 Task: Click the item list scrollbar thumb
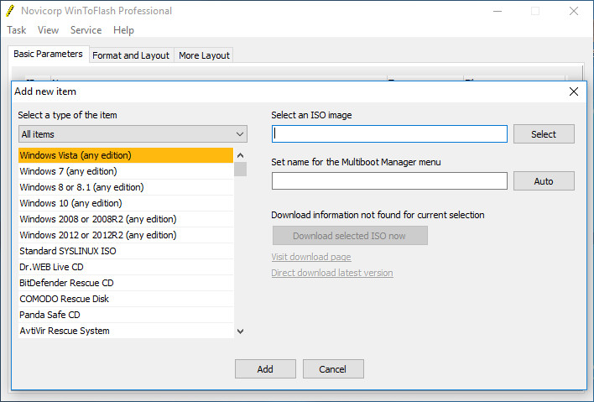click(240, 170)
